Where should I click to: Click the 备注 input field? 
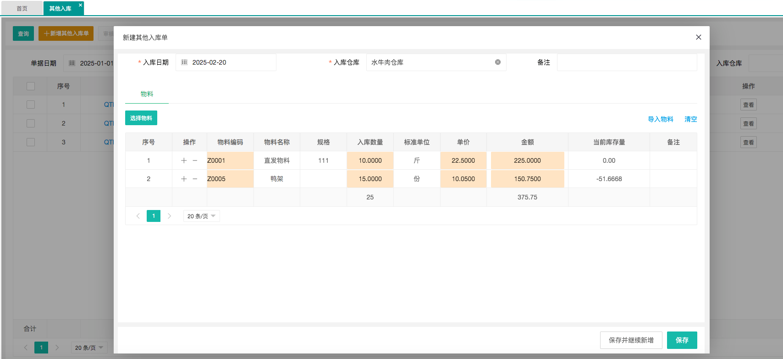[x=627, y=62]
